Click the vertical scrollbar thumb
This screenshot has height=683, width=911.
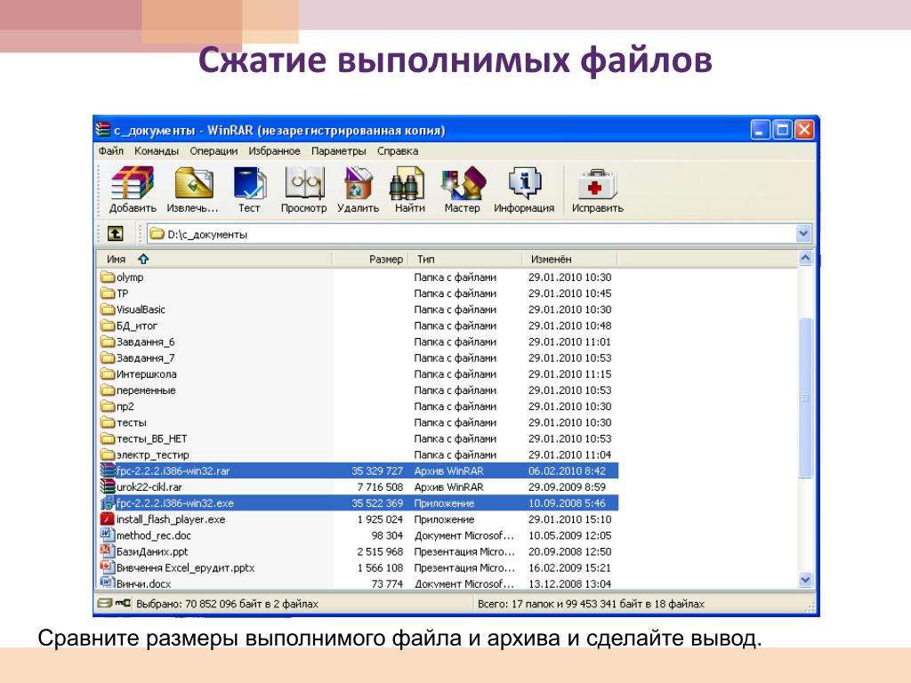(805, 398)
